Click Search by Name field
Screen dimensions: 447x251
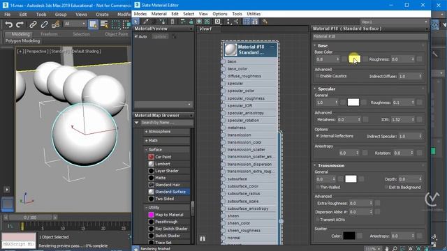pos(166,123)
